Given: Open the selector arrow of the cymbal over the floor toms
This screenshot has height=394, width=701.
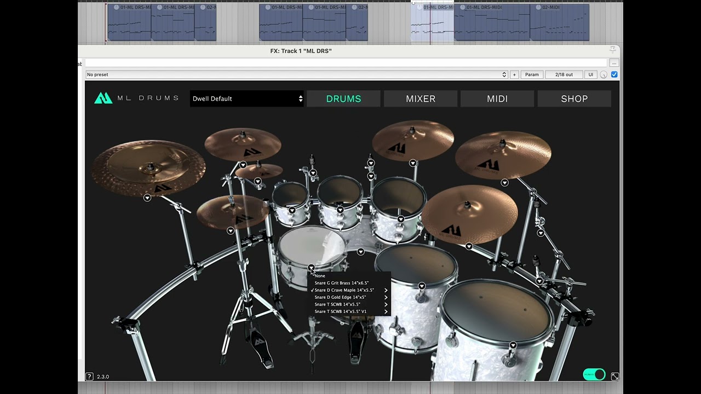Looking at the screenshot, I should tap(469, 247).
